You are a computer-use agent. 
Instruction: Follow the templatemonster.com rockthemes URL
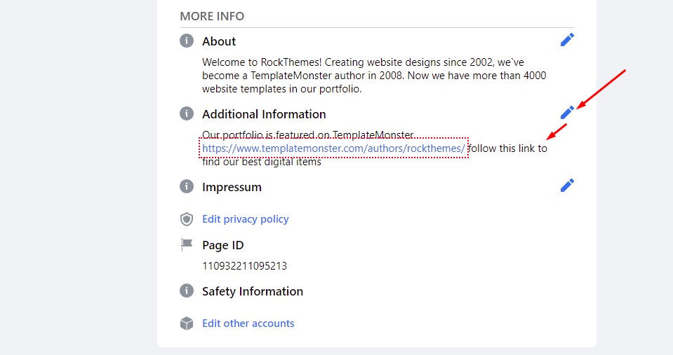pos(333,148)
